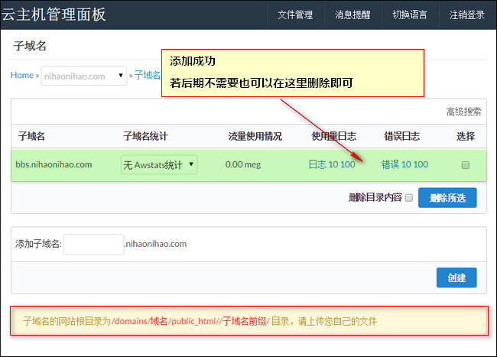Go to the Home breadcrumb link
This screenshot has width=497, height=357.
(x=22, y=75)
